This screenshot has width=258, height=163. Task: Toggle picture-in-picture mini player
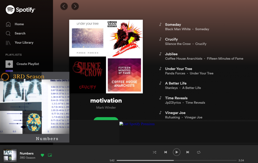point(50,155)
